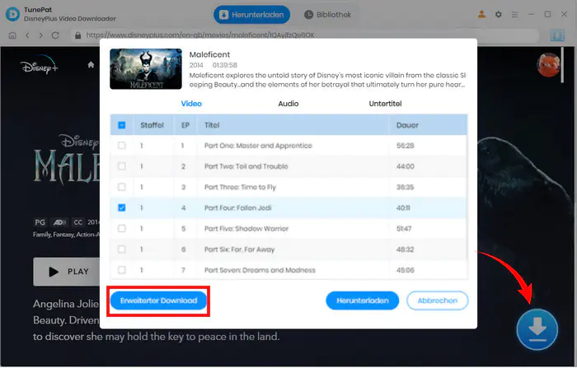Click the Herunterladen button in dialog
The height and width of the screenshot is (368, 577).
tap(362, 300)
